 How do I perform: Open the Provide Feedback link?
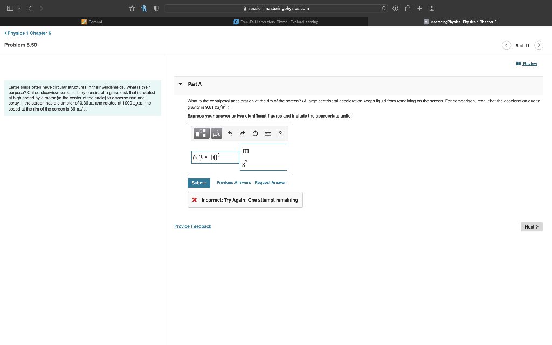coord(192,226)
